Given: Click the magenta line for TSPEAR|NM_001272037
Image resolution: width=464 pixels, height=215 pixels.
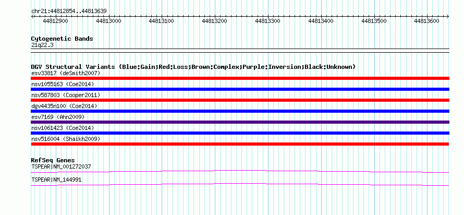Looking at the screenshot, I should point(240,171).
